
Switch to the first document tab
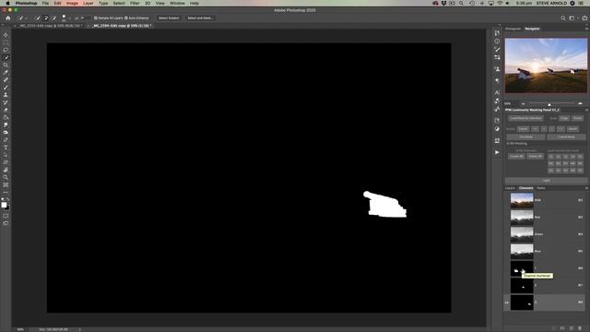[x=50, y=26]
